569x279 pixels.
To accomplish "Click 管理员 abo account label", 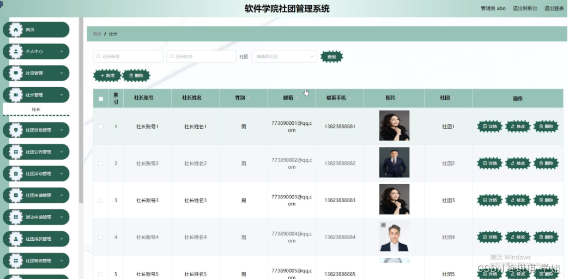I will click(493, 8).
